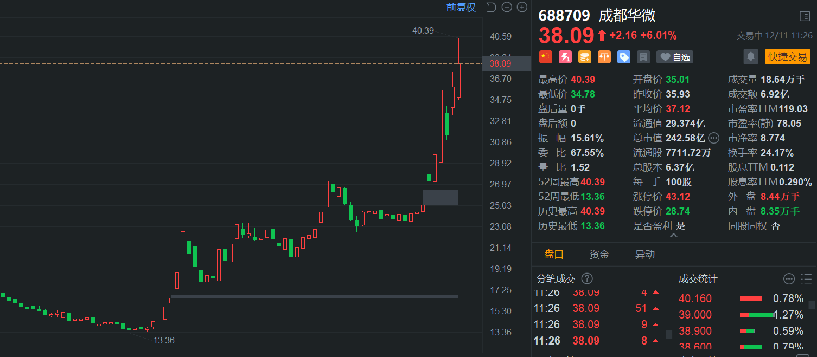Click the 快捷交易 quick trade button
The height and width of the screenshot is (357, 817).
787,56
